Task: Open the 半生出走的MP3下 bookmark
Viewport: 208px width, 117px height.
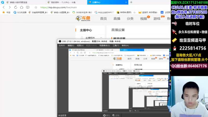Action: click(x=105, y=12)
